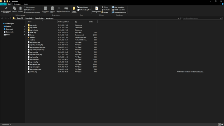Switch to the Freigeben ribbon tab
224x126 pixels.
pos(17,4)
